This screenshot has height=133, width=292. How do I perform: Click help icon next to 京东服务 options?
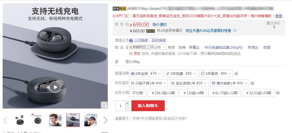[252, 83]
